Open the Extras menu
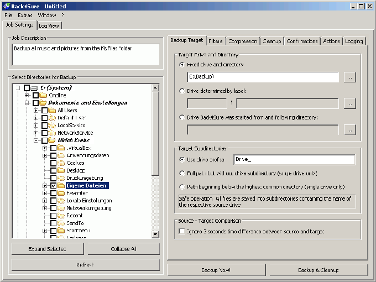Viewport: 376px width, 282px height. [25, 15]
